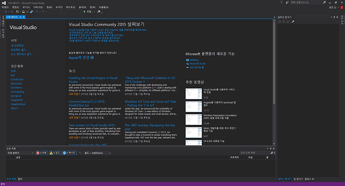Image resolution: width=345 pixels, height=186 pixels.
Task: Switch to the Class View tab
Action: coord(309,179)
